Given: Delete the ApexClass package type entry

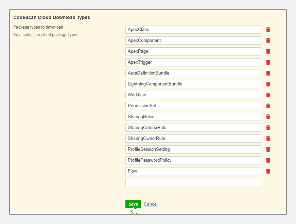Looking at the screenshot, I should (x=268, y=30).
